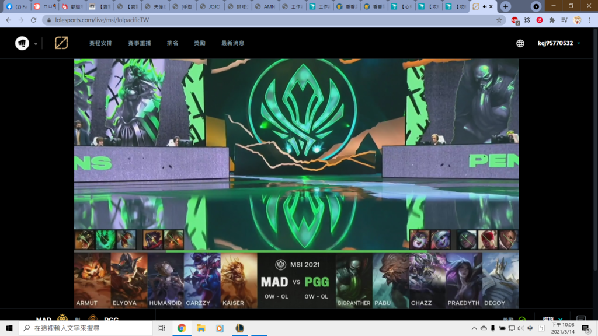Bookmark this page with the star icon
598x336 pixels.
tap(499, 20)
